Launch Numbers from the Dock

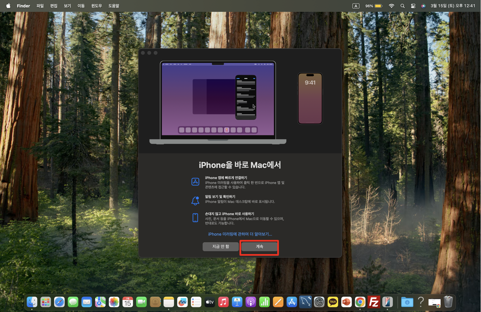coord(264,302)
